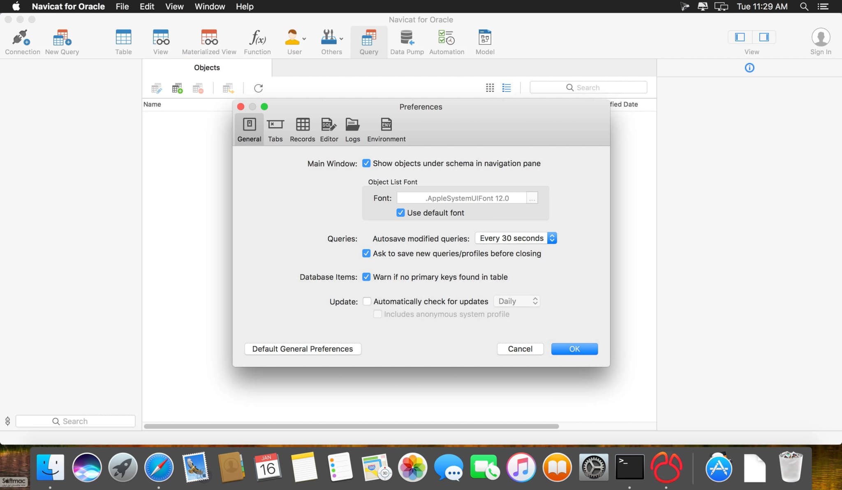Uncheck Use default font
The image size is (842, 490).
pyautogui.click(x=400, y=213)
